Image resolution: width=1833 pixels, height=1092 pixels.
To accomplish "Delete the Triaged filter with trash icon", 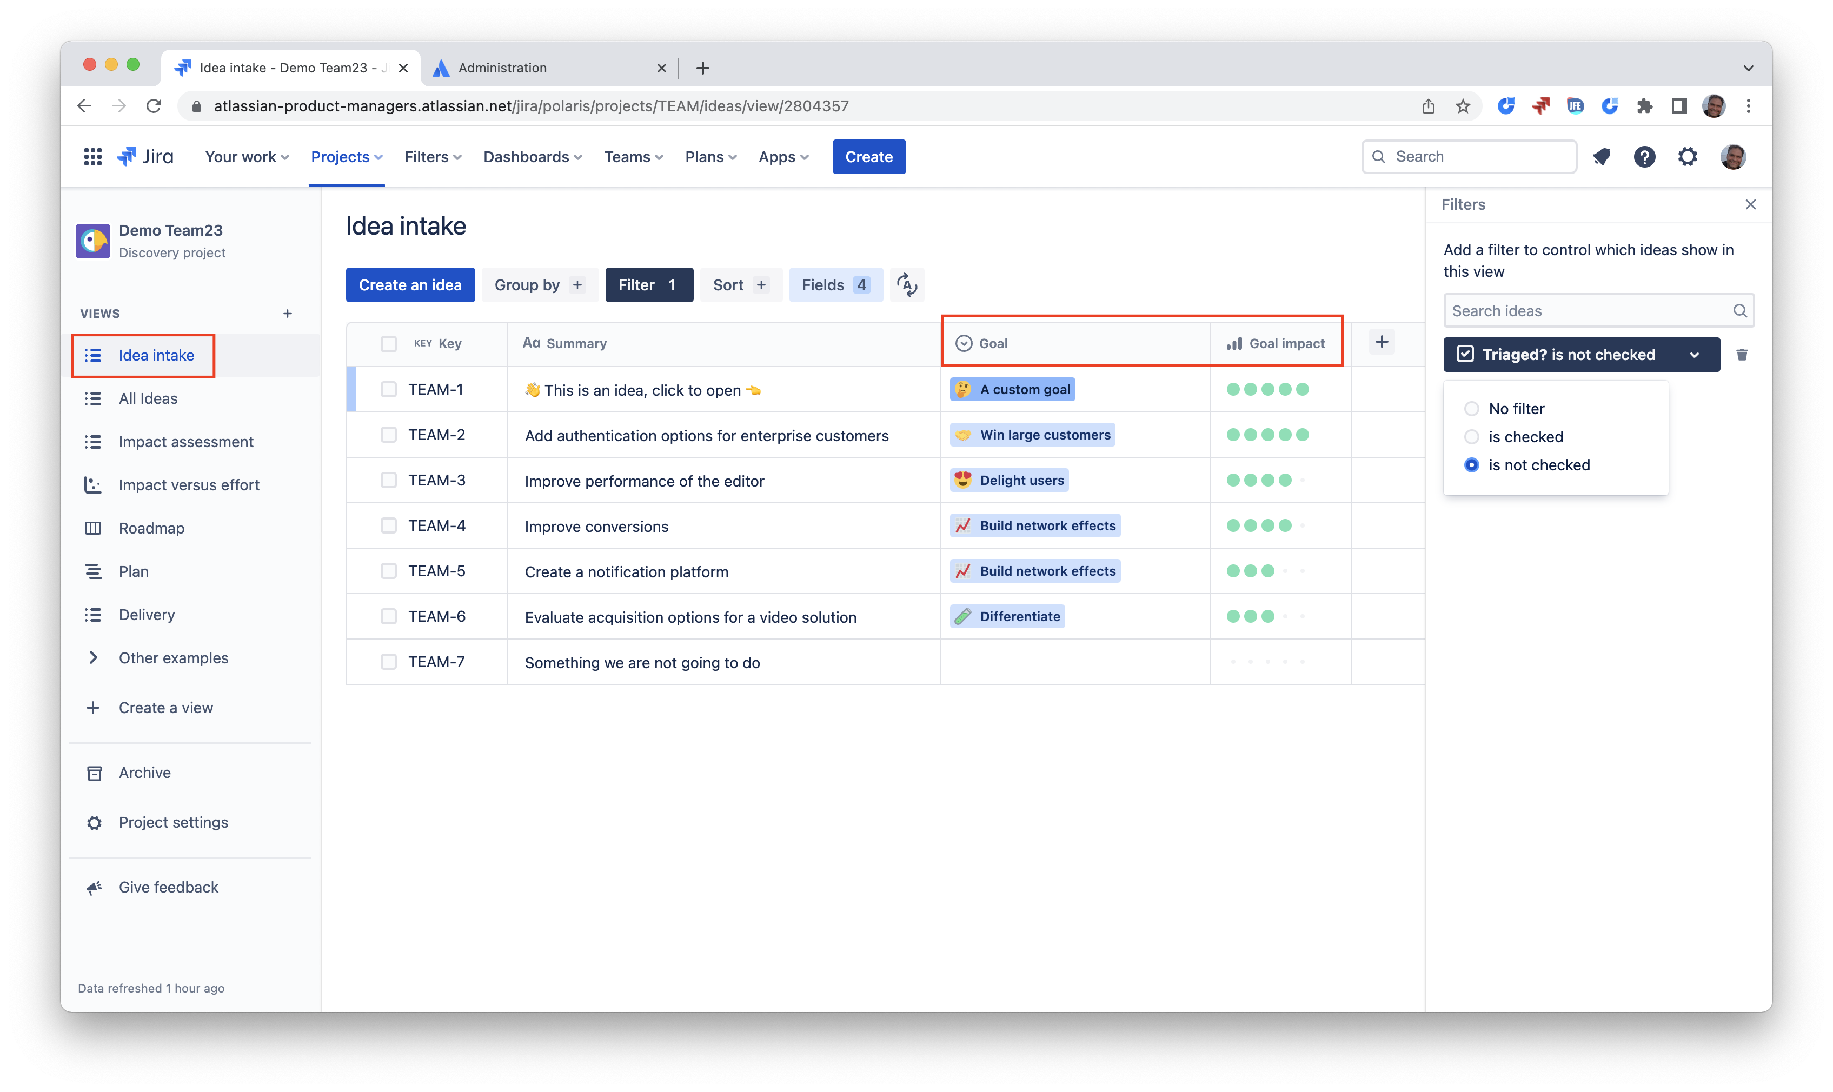I will click(1742, 354).
